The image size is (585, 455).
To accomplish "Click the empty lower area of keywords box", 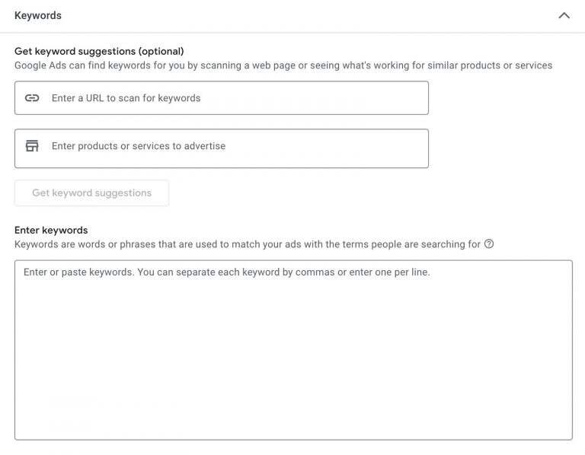I will (x=293, y=373).
